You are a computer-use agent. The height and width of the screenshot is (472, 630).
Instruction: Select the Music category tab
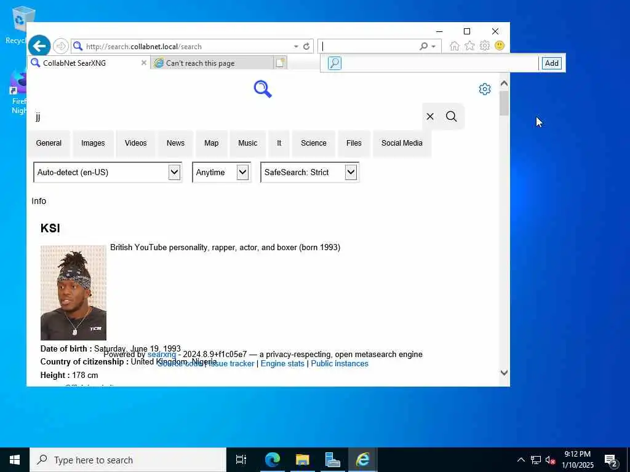[247, 143]
